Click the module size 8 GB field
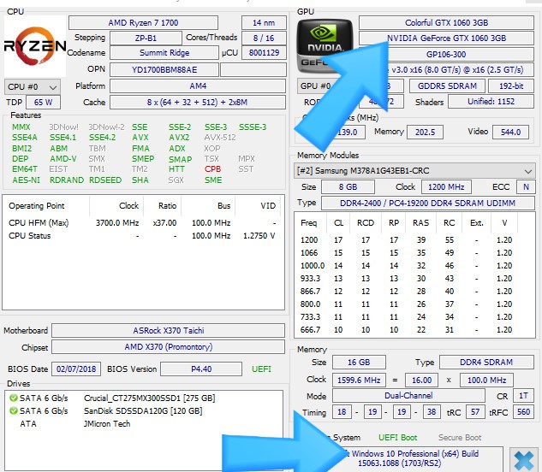542x472 pixels. tap(348, 187)
